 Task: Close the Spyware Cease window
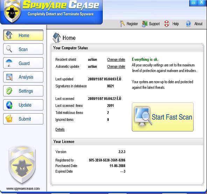(201, 2)
